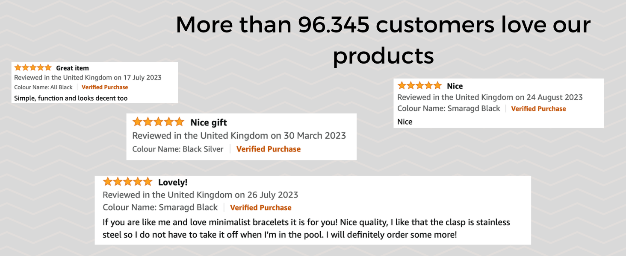Click Verified Purchase on the All Black review
Viewport: 626px width, 256px height.
click(105, 87)
